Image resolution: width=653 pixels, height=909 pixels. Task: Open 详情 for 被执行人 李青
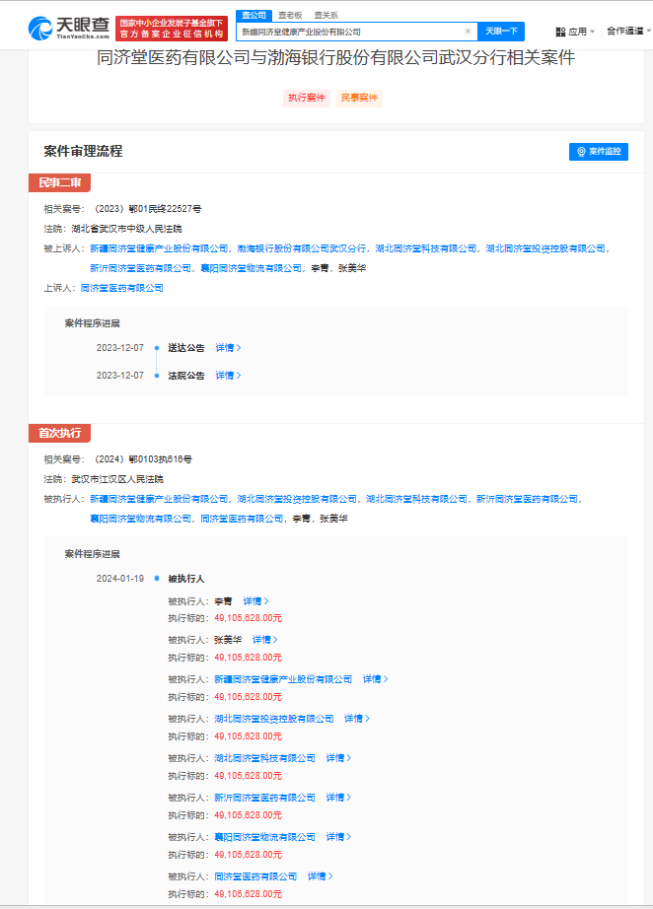click(x=255, y=601)
